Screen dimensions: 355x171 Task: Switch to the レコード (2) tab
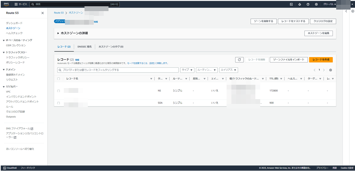(x=64, y=47)
